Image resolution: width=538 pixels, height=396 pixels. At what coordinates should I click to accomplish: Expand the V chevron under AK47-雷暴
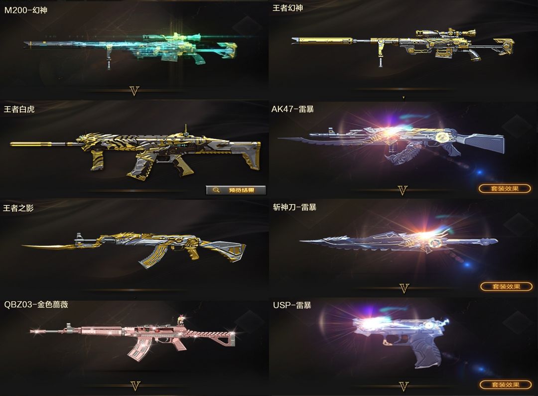point(403,190)
